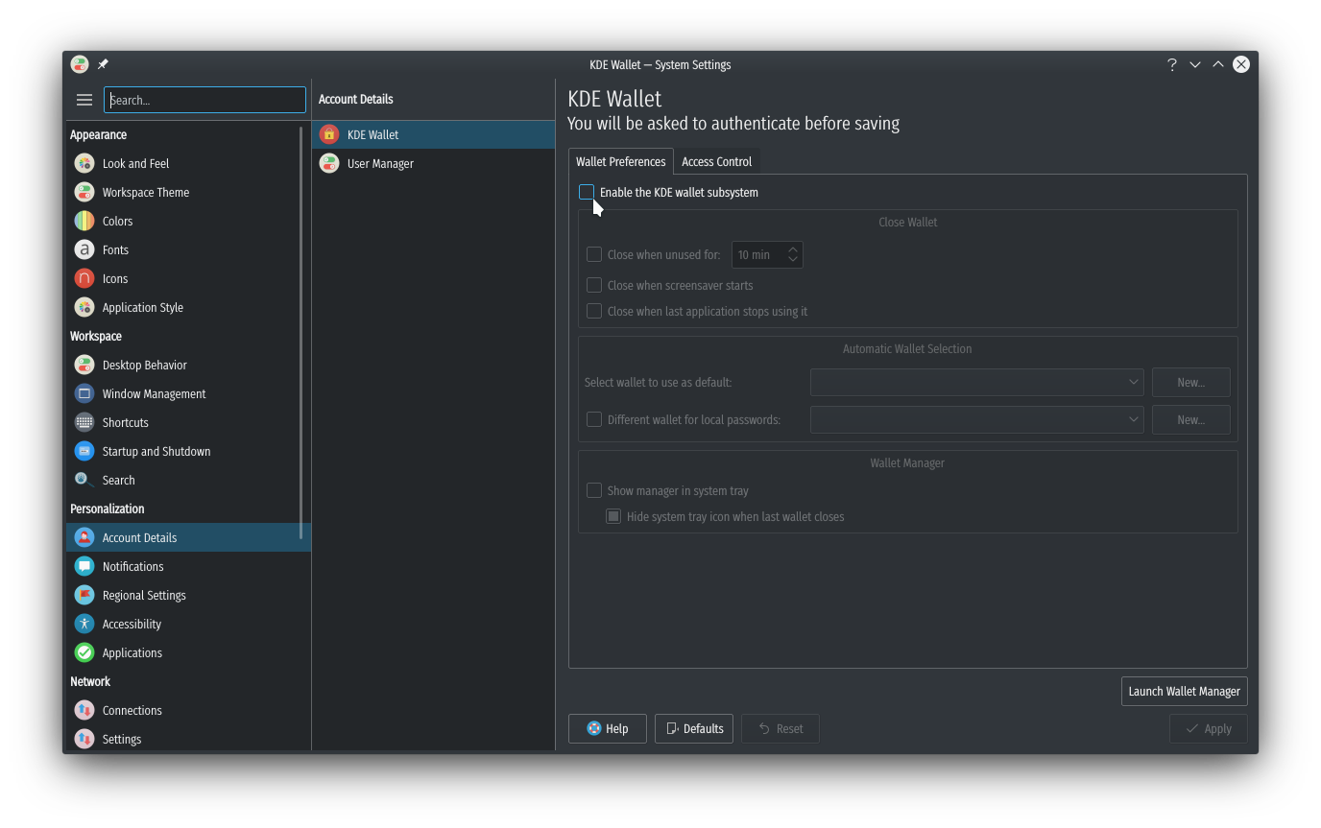Click the Help button
The width and height of the screenshot is (1321, 828).
[x=608, y=728]
